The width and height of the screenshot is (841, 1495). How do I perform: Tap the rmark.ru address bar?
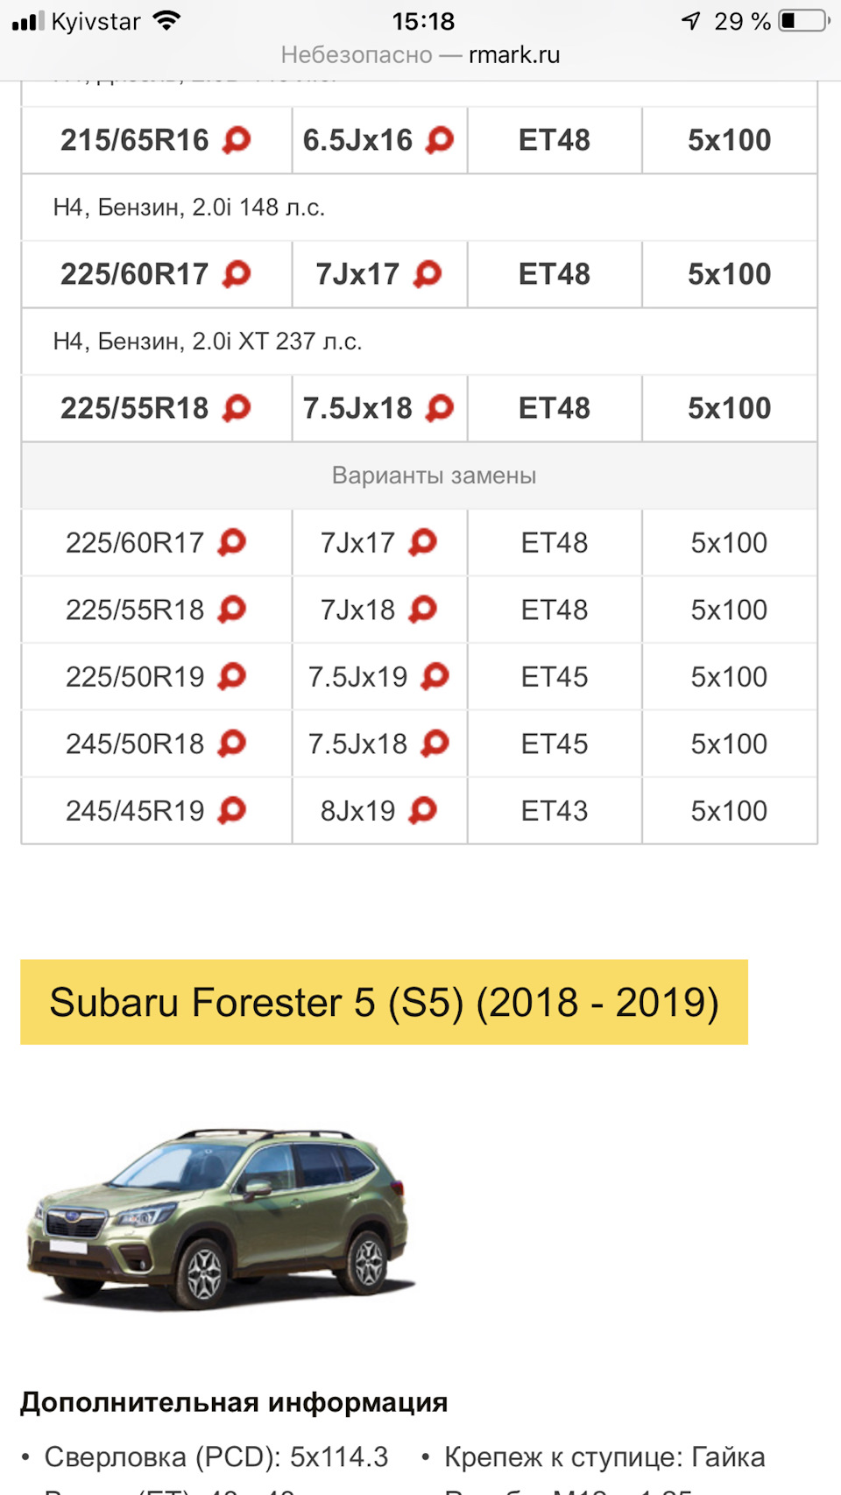tap(420, 55)
